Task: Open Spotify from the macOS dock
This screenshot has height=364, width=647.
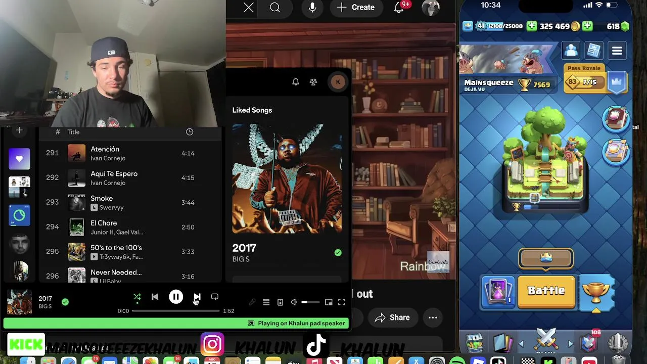Action: coord(457,360)
